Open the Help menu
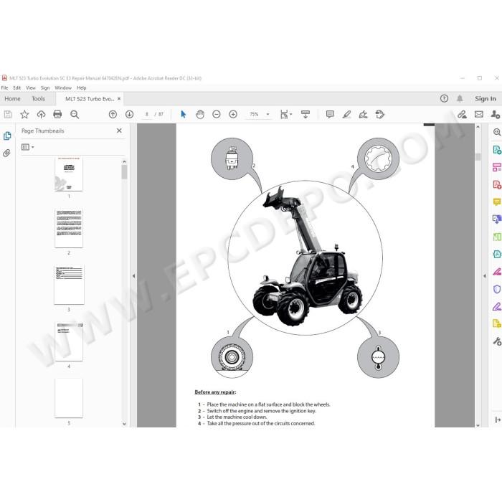 (x=81, y=87)
